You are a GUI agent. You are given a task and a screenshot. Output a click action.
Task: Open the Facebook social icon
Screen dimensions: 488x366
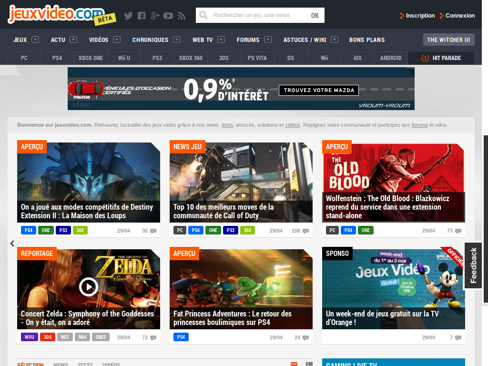[x=142, y=16]
